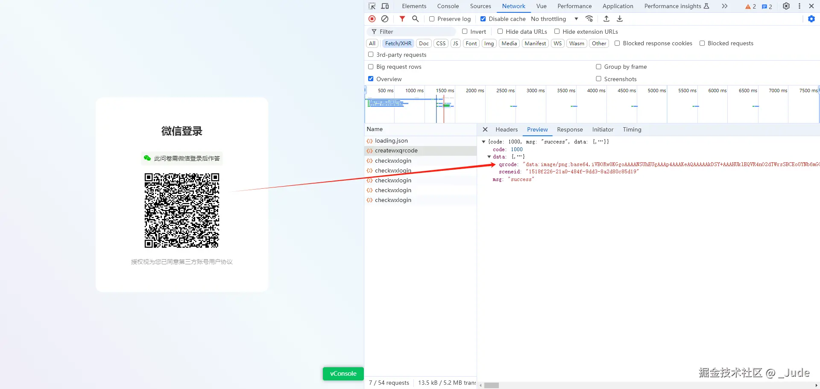Open Performance insights tab

tap(676, 6)
